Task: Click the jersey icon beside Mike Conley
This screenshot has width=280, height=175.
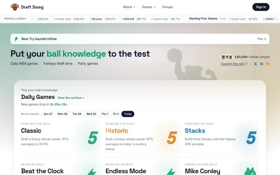Action: 250,171
